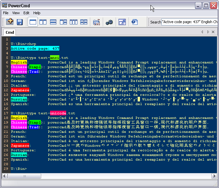Click the blue 'Trad' highlight on line 20

tap(34, 127)
